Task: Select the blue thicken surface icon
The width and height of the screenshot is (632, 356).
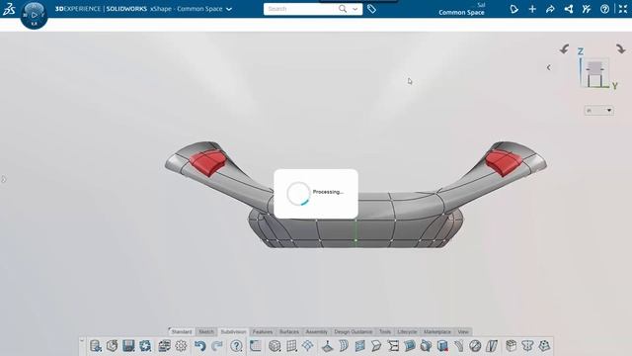Action: point(410,346)
